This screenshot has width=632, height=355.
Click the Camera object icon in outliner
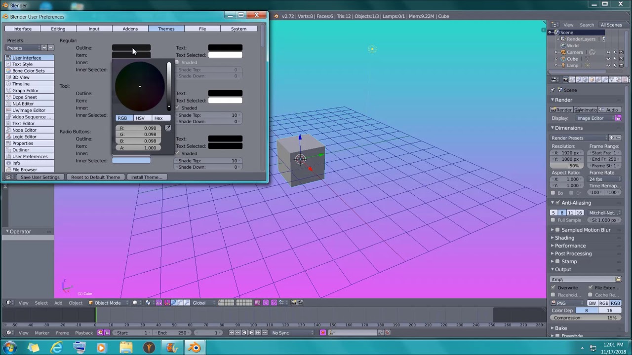(563, 52)
